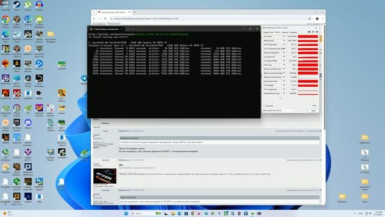Select the terminal window's tab
Viewport: 385px width, 217px height.
[x=106, y=29]
